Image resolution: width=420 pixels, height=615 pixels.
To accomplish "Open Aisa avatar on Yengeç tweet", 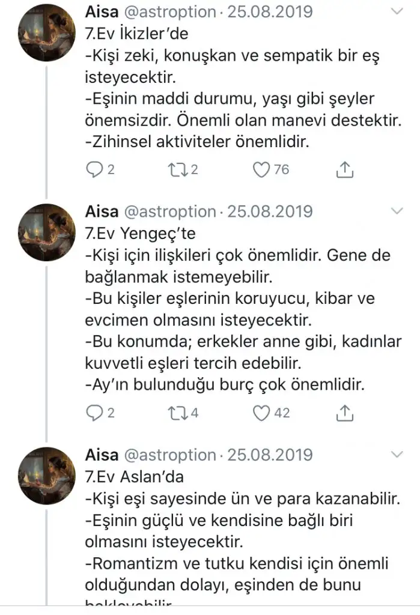I will 45,233.
